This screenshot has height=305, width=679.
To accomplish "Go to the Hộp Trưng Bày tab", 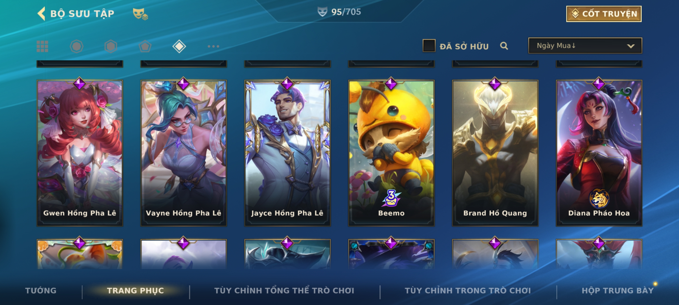I will pos(618,291).
